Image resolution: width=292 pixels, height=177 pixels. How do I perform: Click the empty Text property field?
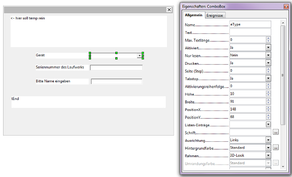[x=250, y=32]
